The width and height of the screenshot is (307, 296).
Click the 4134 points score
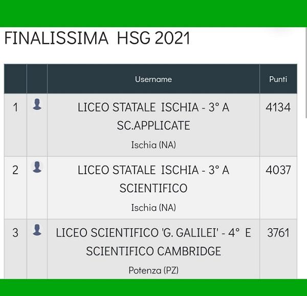[278, 107]
